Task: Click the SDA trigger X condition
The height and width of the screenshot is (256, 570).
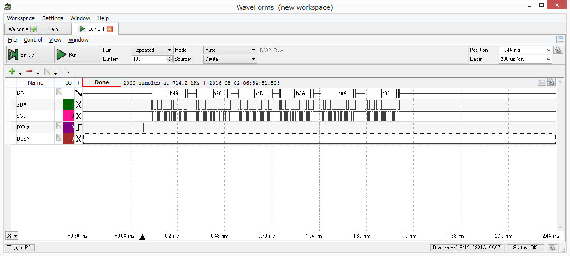Action: [78, 105]
